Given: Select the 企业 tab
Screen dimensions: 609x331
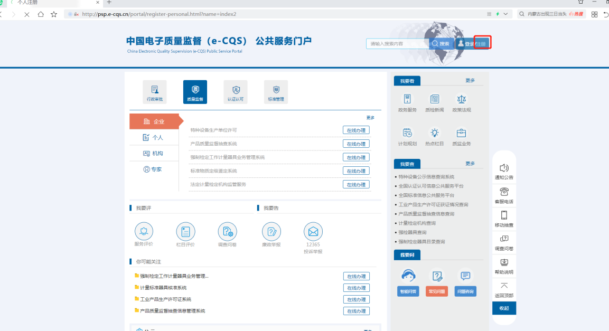Looking at the screenshot, I should [154, 121].
